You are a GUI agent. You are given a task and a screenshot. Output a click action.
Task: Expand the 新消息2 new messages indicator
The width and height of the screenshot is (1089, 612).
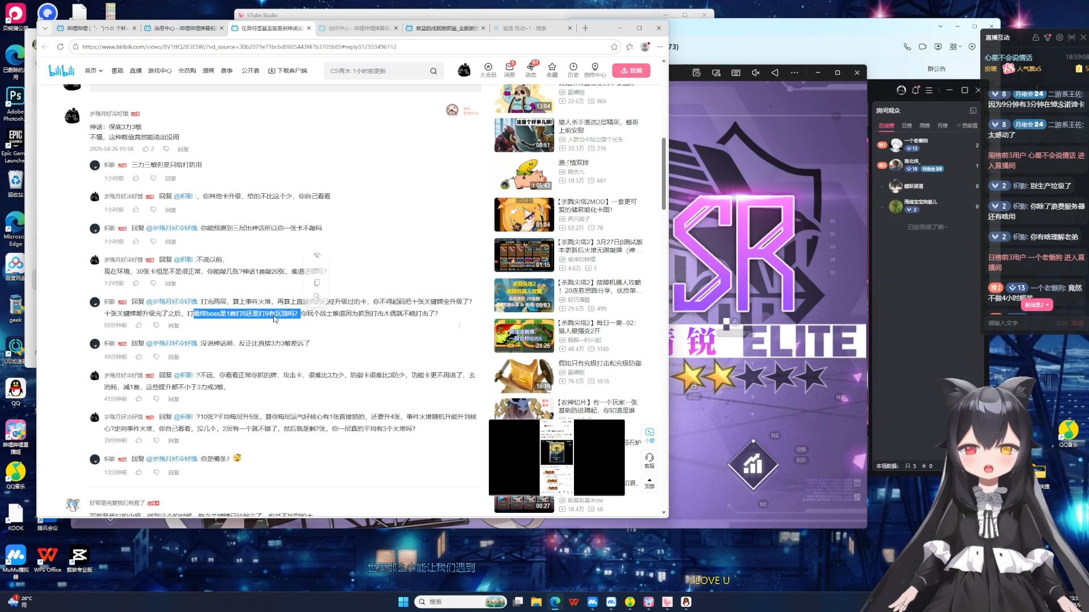pyautogui.click(x=1037, y=305)
